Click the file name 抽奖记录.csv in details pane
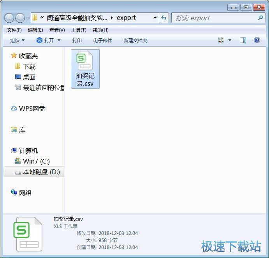Image resolution: width=269 pixels, height=258 pixels. tap(68, 219)
